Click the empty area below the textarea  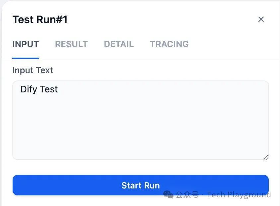(x=141, y=167)
